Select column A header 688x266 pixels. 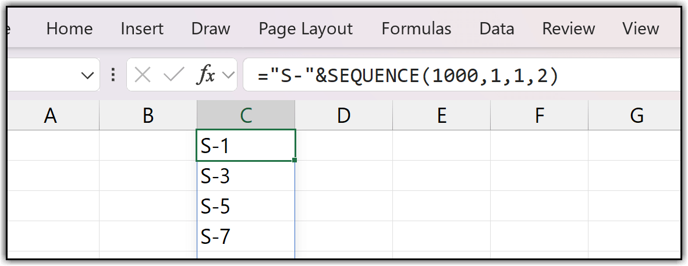point(51,116)
